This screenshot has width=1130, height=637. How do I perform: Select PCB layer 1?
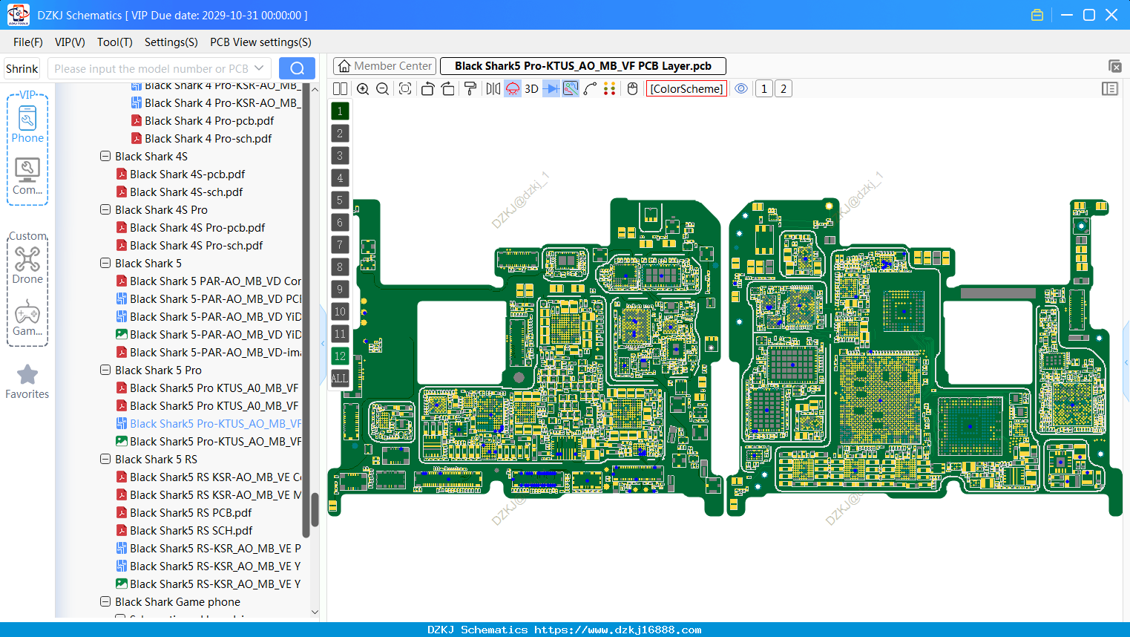point(340,111)
